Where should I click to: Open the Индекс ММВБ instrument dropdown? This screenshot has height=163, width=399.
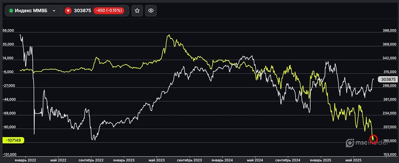tap(33, 11)
